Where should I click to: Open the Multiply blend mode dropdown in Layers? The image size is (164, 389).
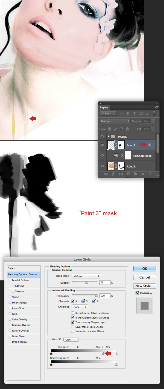115,121
